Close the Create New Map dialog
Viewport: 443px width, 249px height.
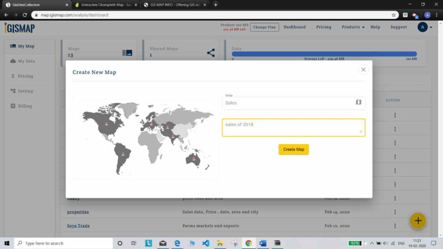coord(363,70)
